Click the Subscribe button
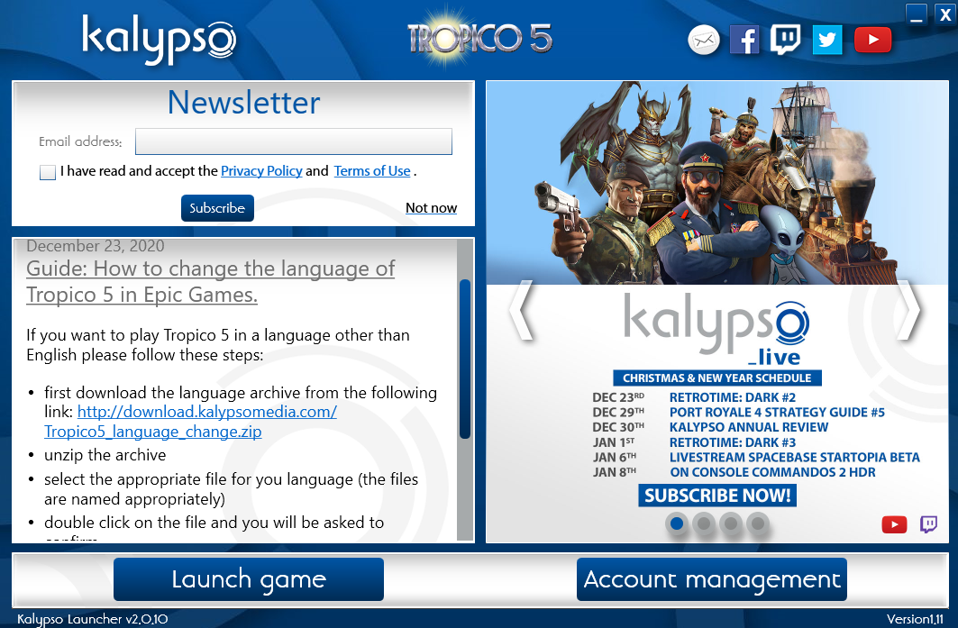This screenshot has height=628, width=958. [217, 208]
